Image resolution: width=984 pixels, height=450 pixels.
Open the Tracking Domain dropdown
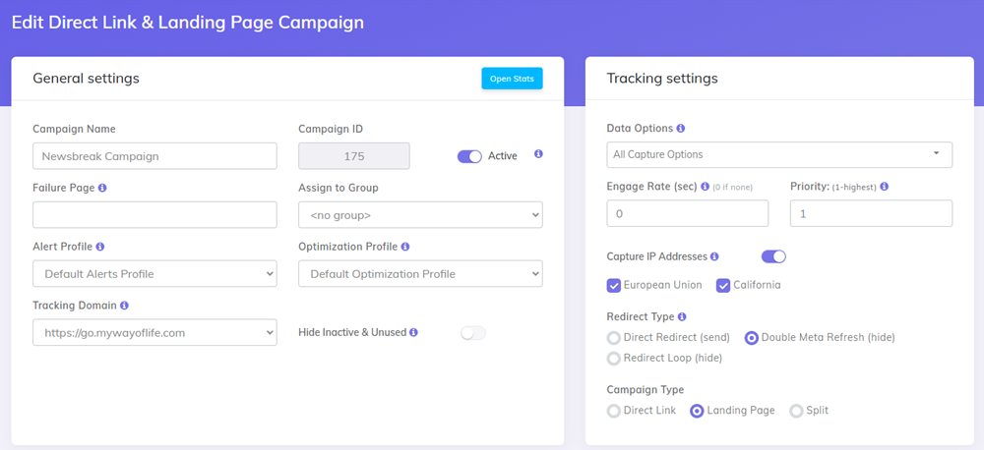coord(154,332)
